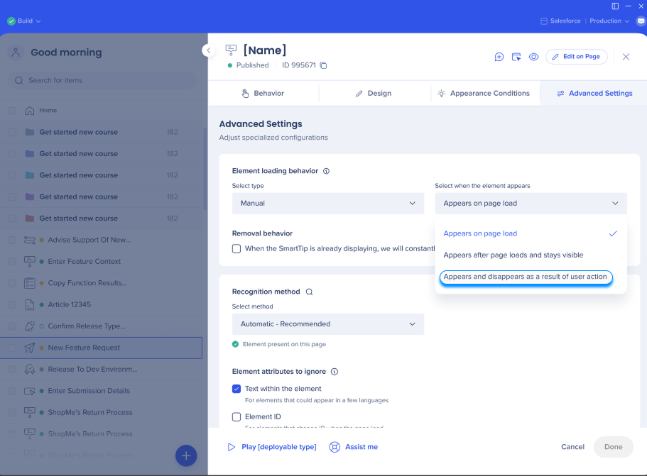This screenshot has width=647, height=476.
Task: Click the Published status text
Action: point(253,65)
